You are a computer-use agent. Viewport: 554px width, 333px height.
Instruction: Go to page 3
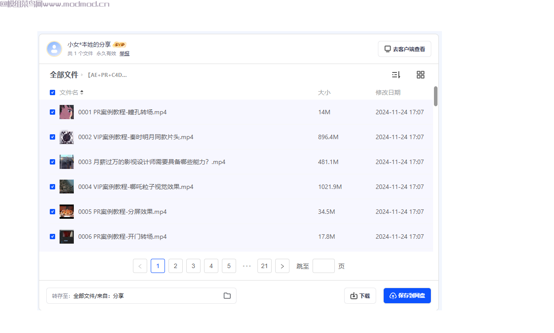pyautogui.click(x=193, y=266)
